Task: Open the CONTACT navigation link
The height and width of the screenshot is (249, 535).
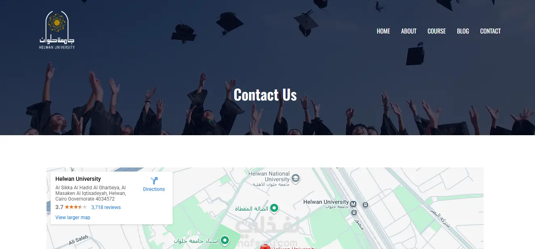Action: click(x=491, y=31)
